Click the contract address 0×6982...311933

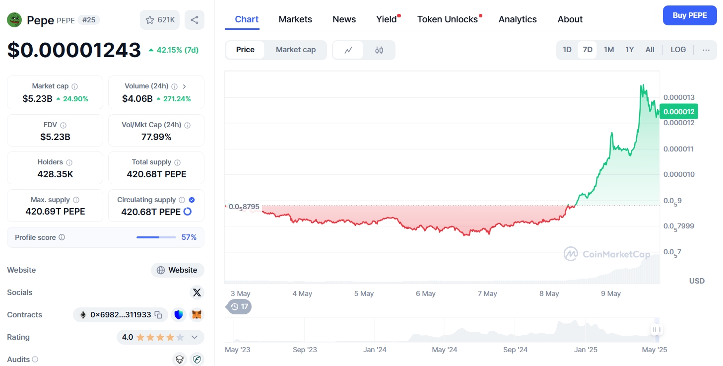(x=121, y=315)
